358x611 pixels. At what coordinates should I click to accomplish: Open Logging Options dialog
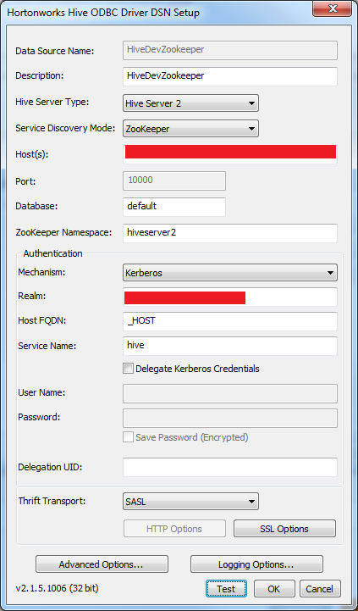click(256, 564)
